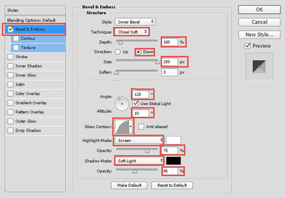Click the Shadow Opacity value field
The width and height of the screenshot is (285, 198).
tap(170, 171)
